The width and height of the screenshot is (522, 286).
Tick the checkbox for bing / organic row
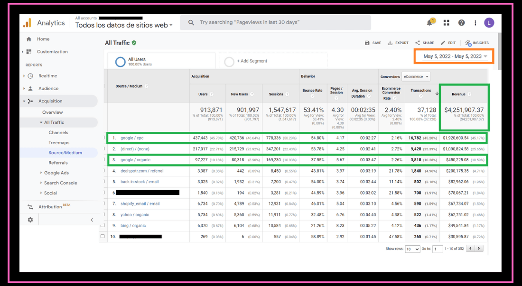pyautogui.click(x=103, y=225)
